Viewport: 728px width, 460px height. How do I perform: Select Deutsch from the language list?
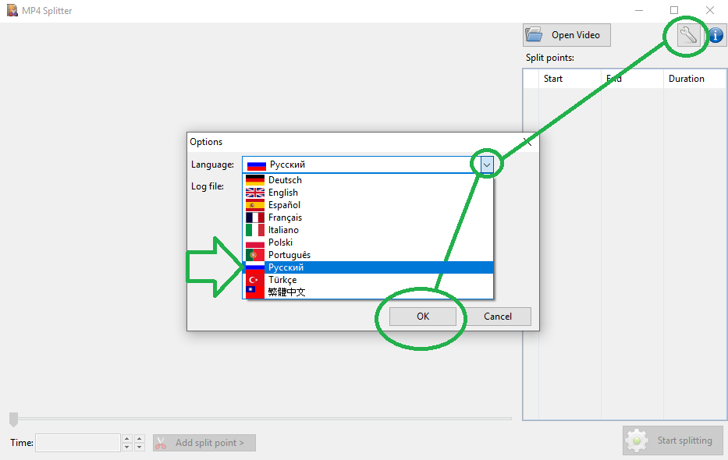(285, 180)
